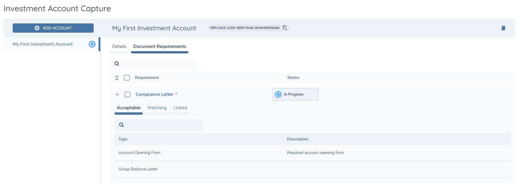Click the Account Opening Form row
Screen dimensions: 519x184
(x=139, y=153)
